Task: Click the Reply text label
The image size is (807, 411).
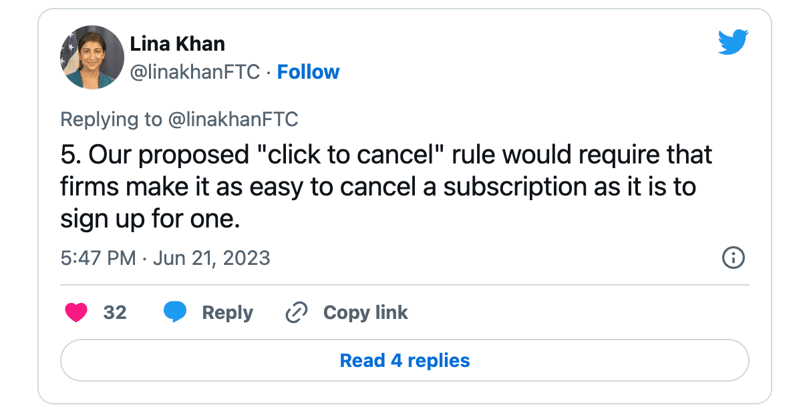Action: point(227,312)
